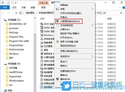This screenshot has width=125, height=92.
Task: Open the Help question mark icon
Action: 124,8
